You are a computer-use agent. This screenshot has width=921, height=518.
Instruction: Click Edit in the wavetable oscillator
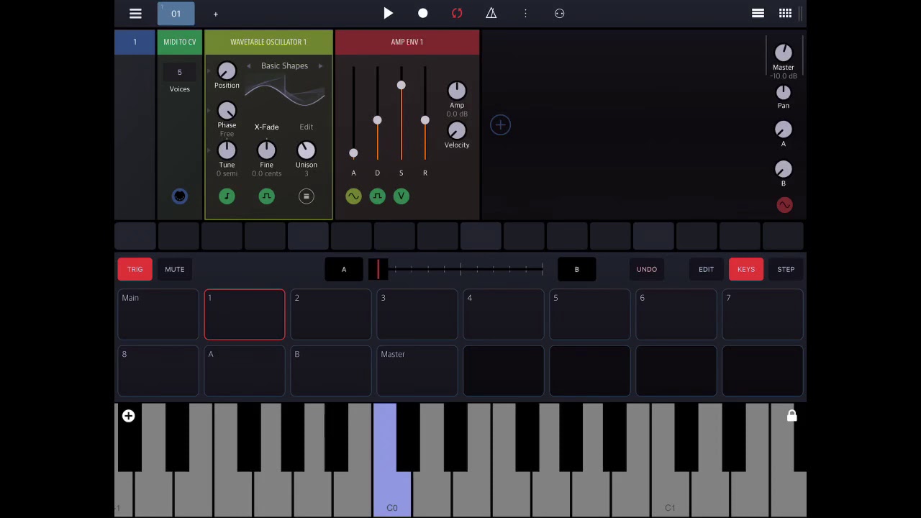pyautogui.click(x=307, y=127)
